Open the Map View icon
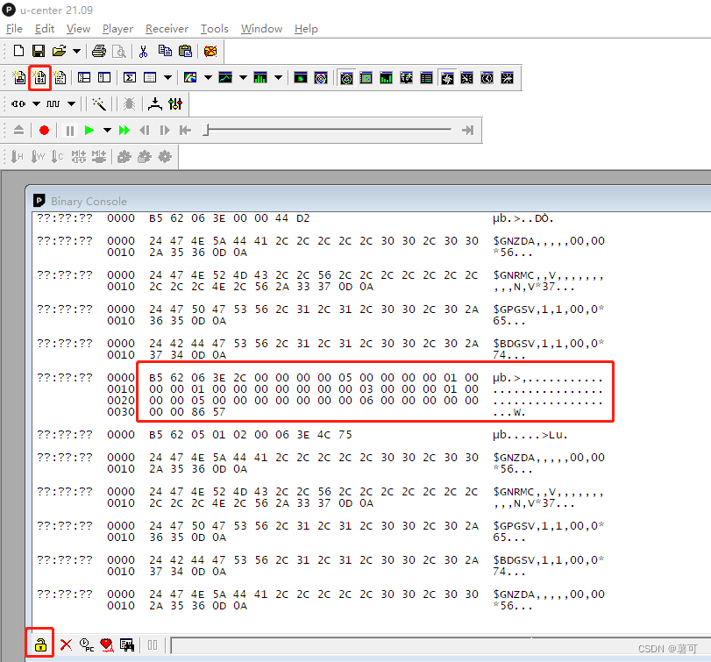The height and width of the screenshot is (662, 711). point(190,78)
